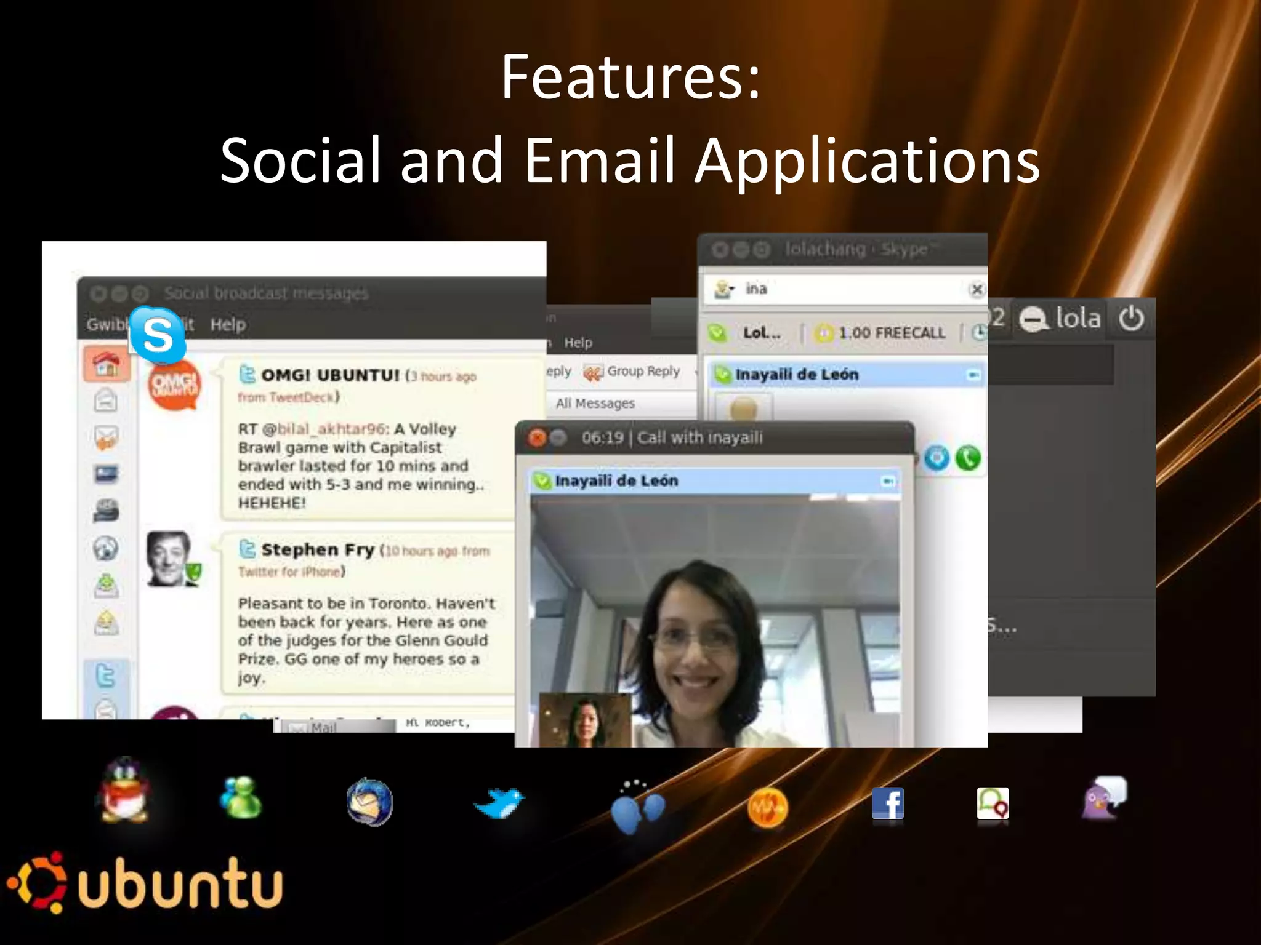Open the MSN Messenger icon

241,799
